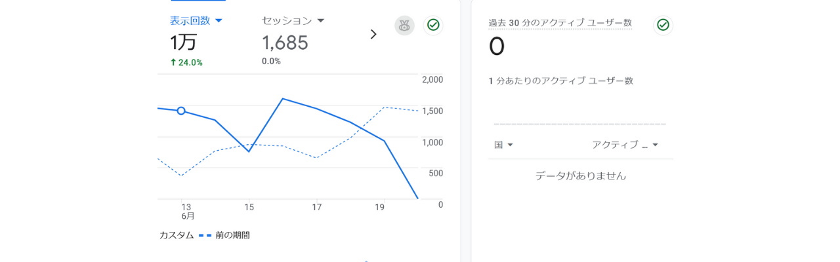Click the データがありません empty message
Viewport: 840px width, 262px height.
coord(581,176)
